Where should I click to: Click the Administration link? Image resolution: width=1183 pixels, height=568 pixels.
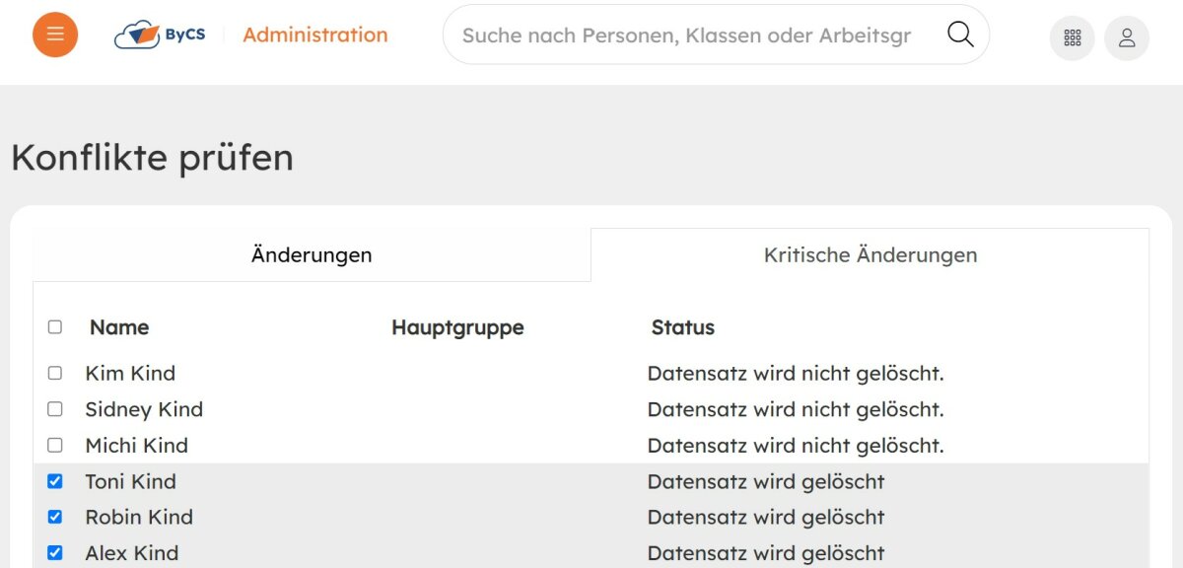pos(315,35)
